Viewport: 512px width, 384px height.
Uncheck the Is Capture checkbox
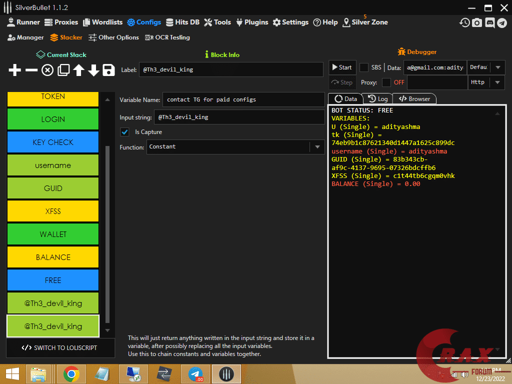(124, 132)
